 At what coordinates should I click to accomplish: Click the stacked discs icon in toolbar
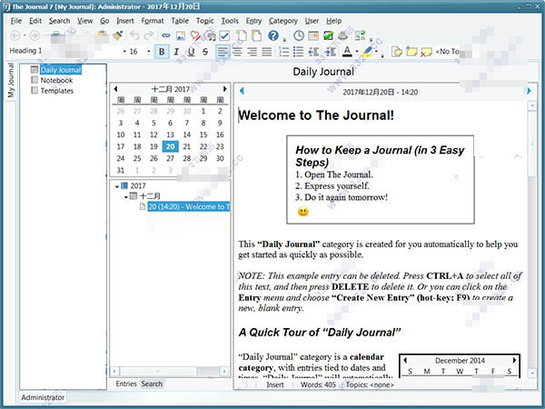coord(342,35)
